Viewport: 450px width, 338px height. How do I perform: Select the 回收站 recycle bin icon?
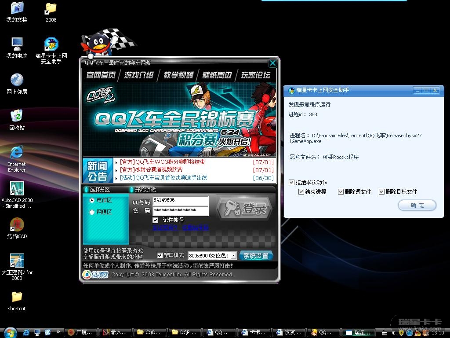click(x=17, y=120)
